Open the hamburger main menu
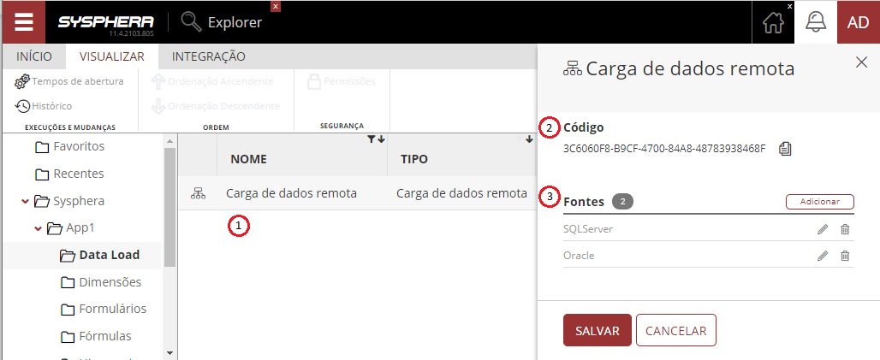Screen dimensions: 880x360 (x=22, y=22)
